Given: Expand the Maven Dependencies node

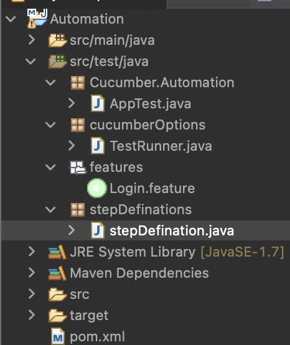Looking at the screenshot, I should [x=32, y=273].
